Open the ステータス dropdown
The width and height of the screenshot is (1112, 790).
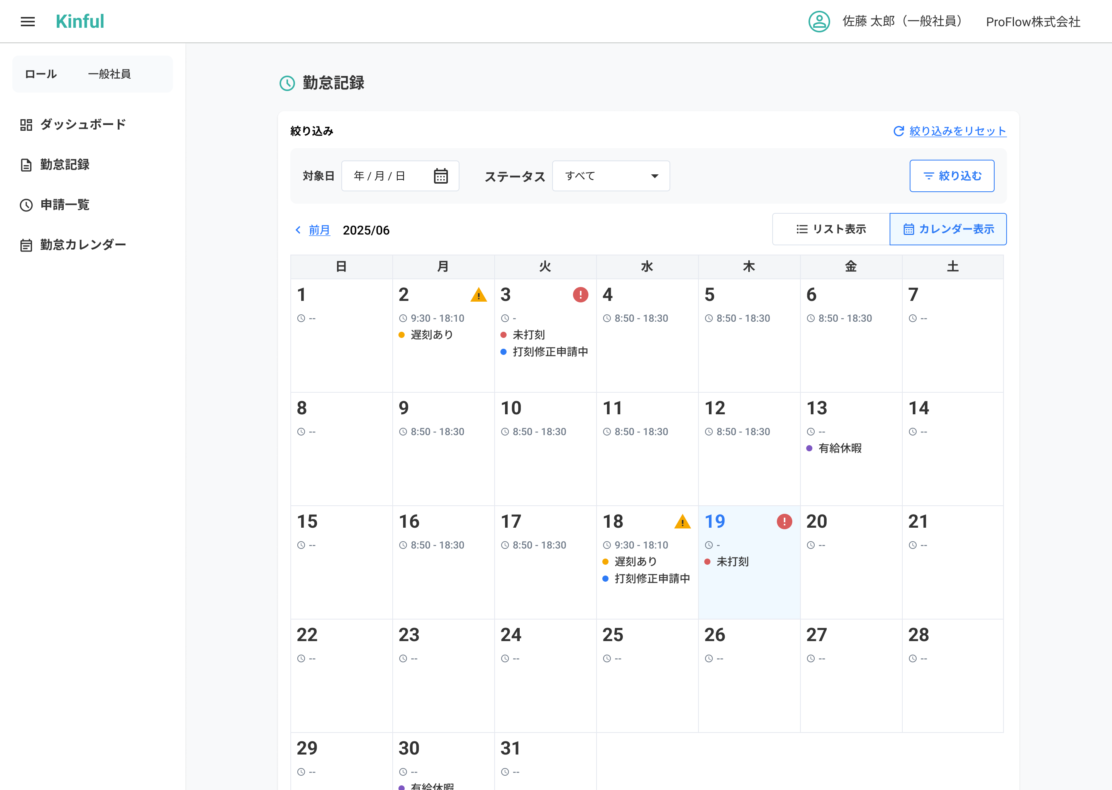tap(610, 176)
